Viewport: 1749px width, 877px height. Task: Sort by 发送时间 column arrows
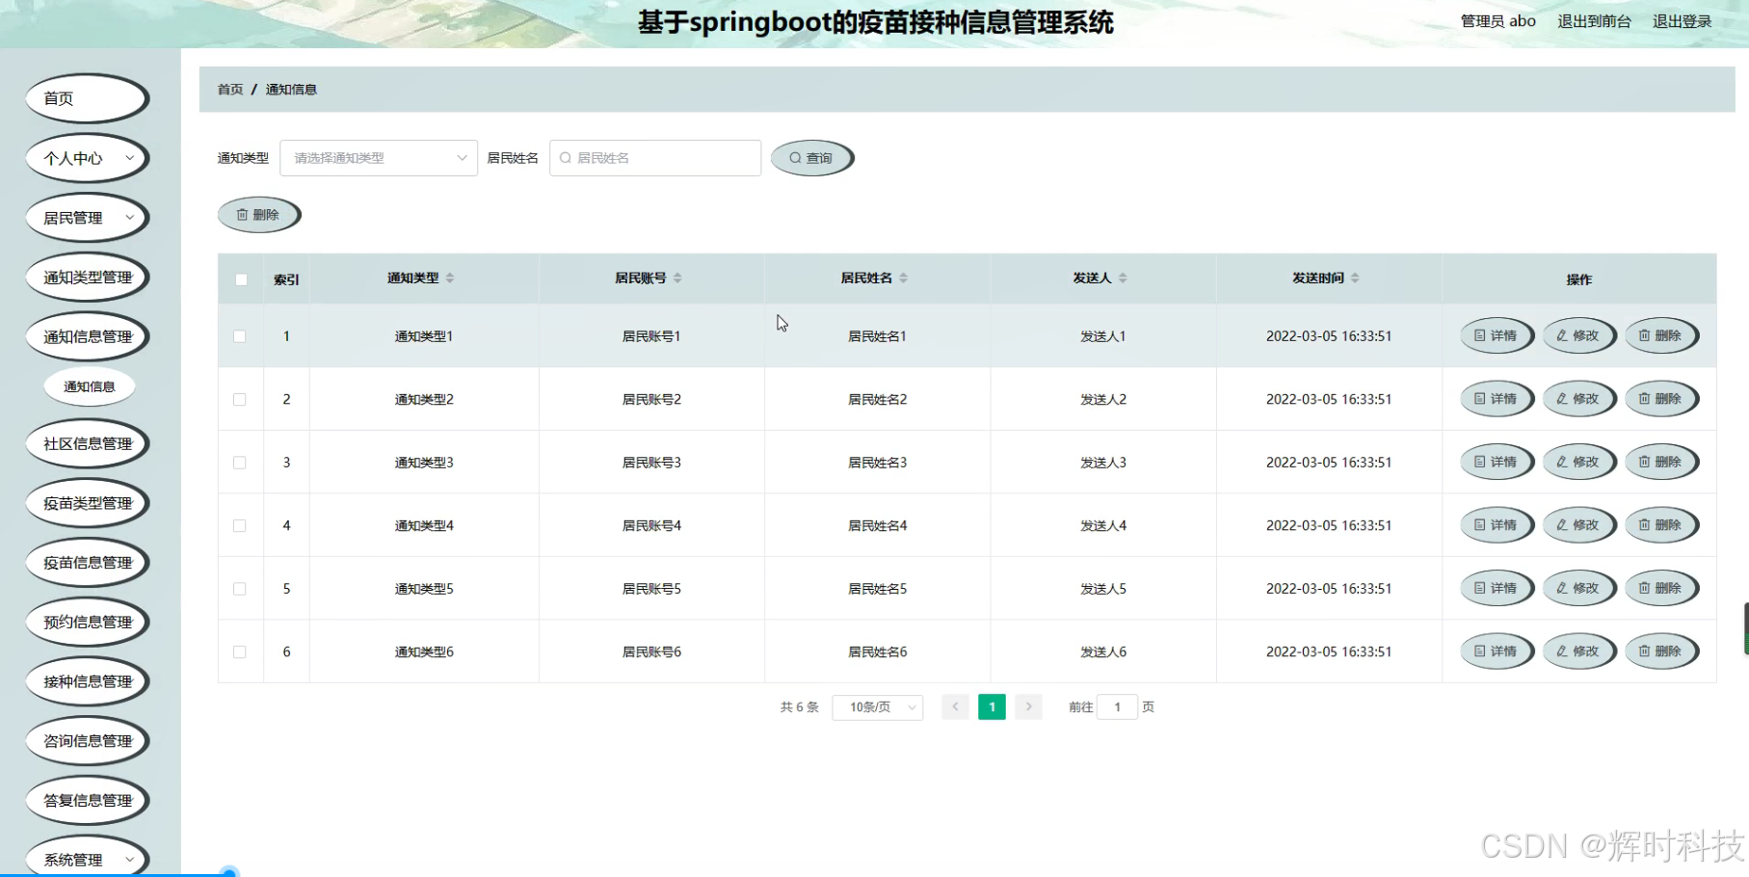coord(1355,278)
